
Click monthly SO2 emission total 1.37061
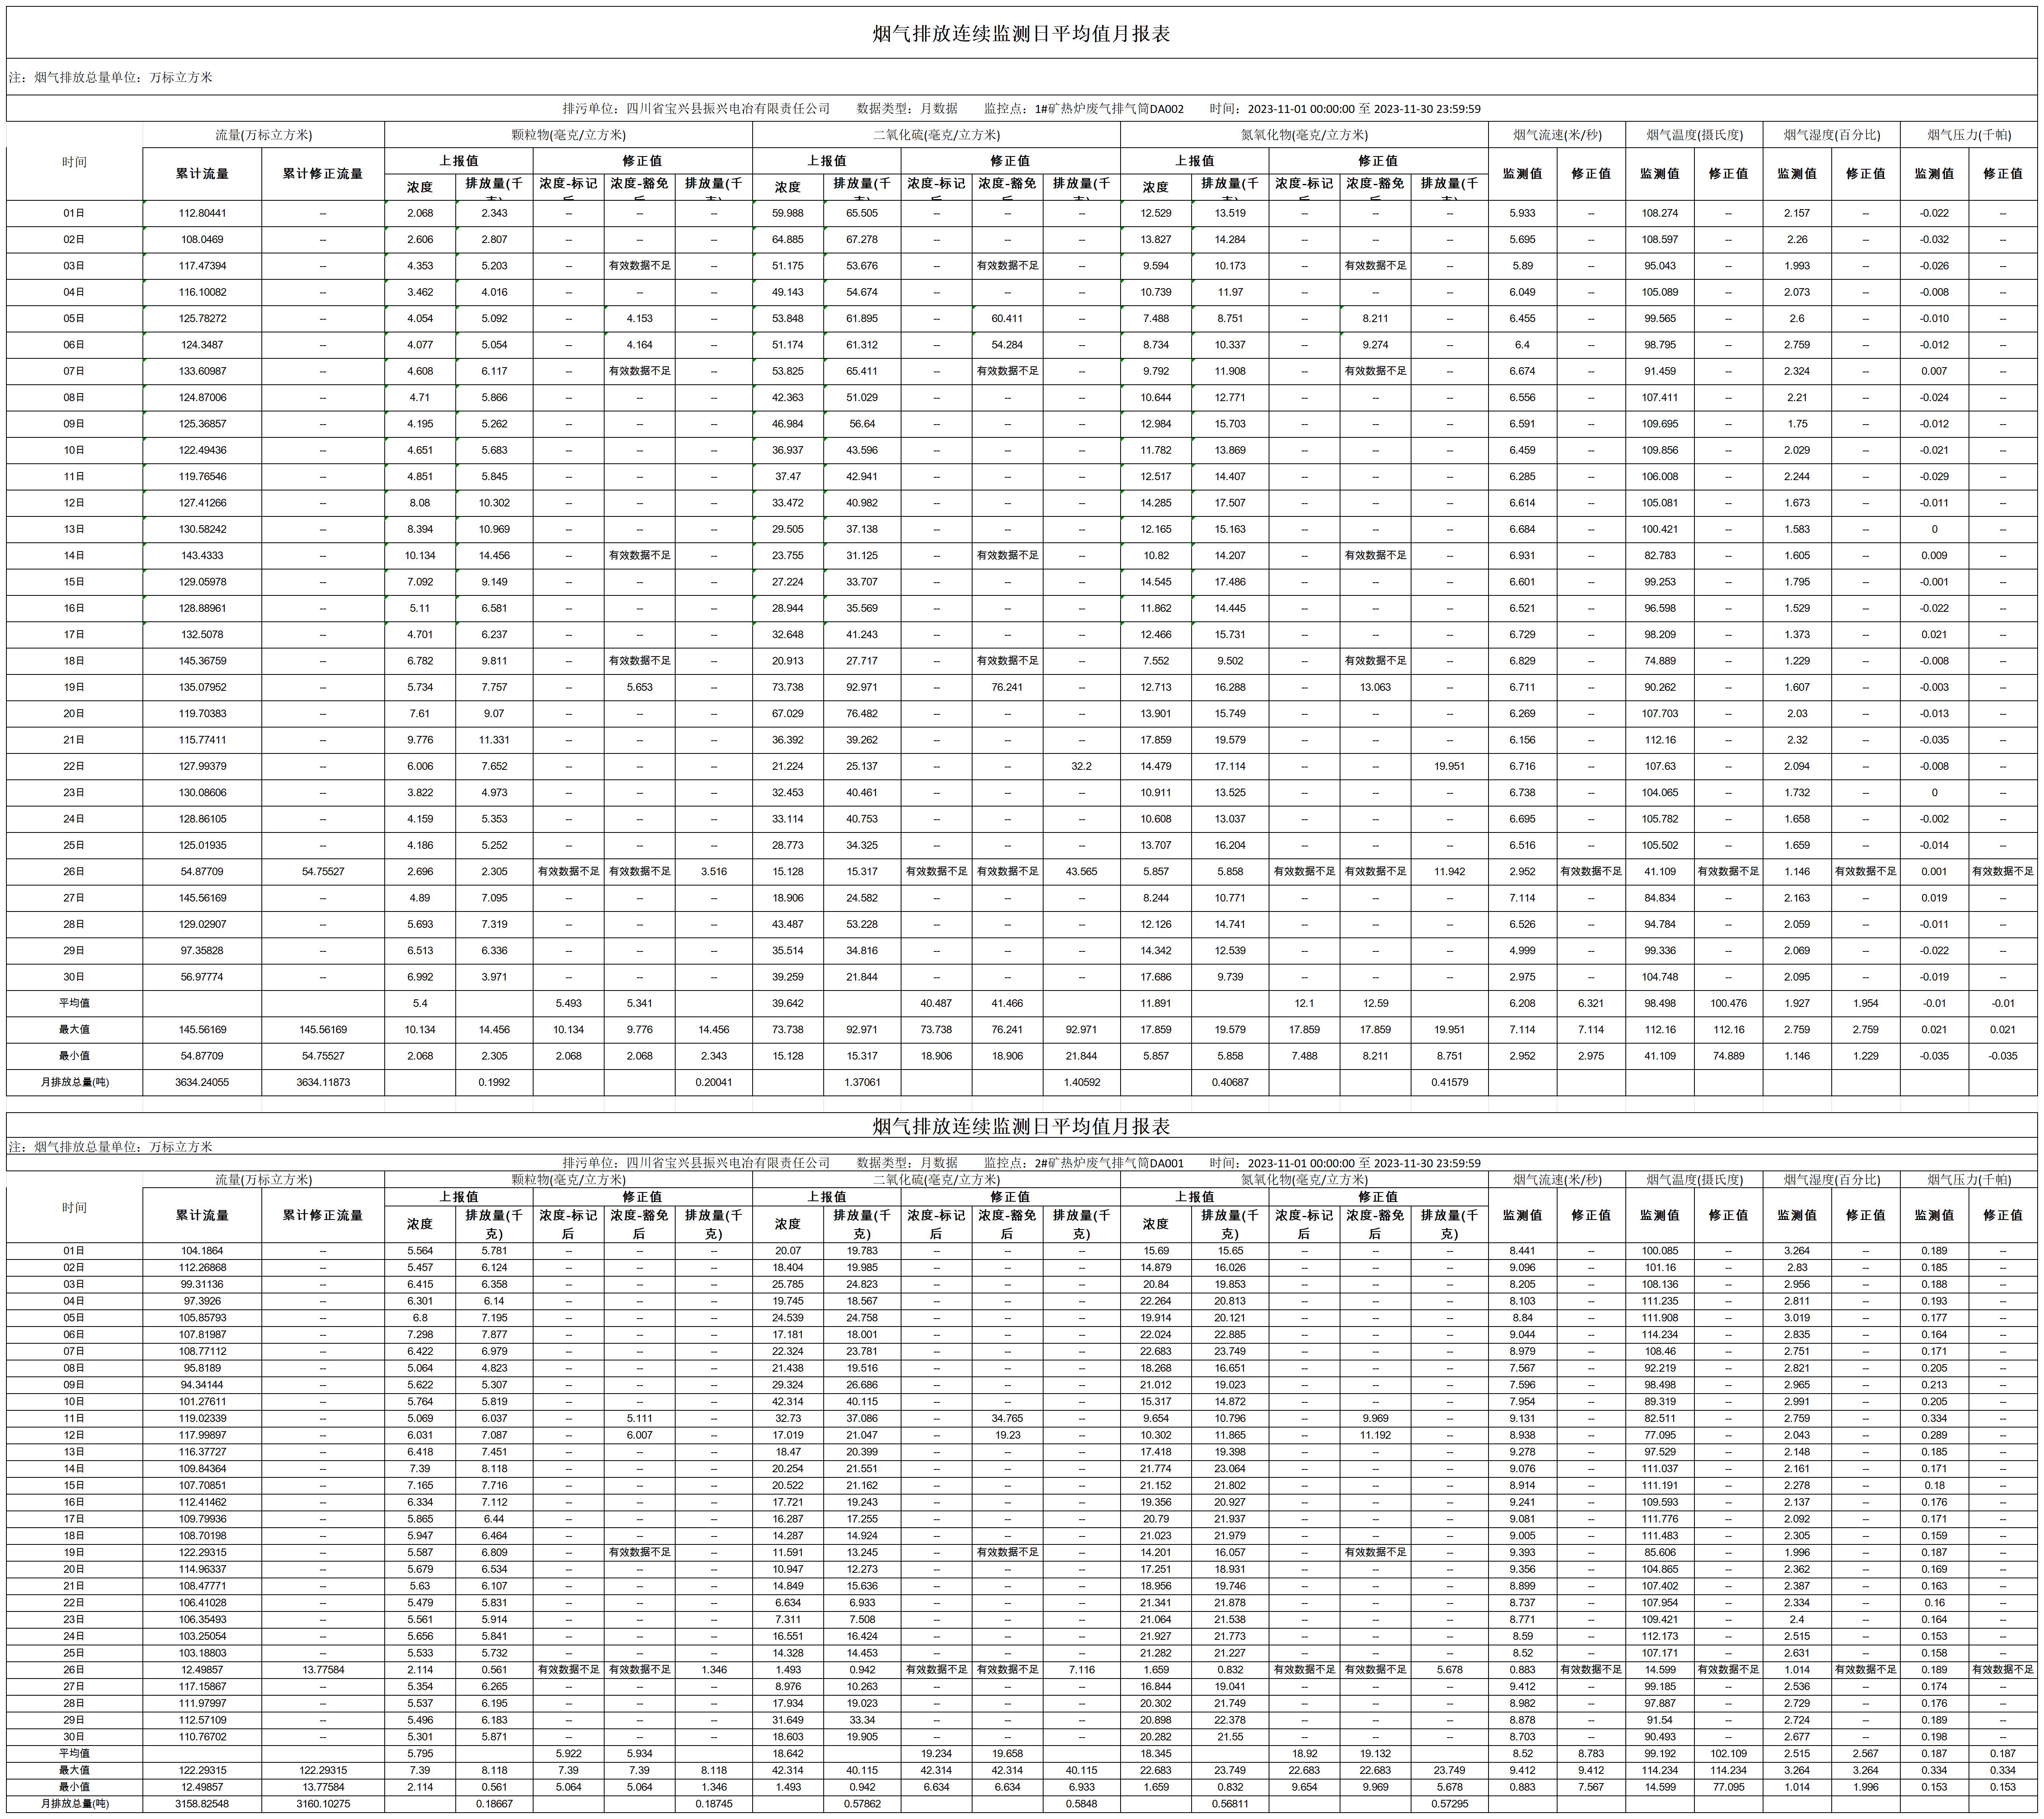tap(862, 1082)
